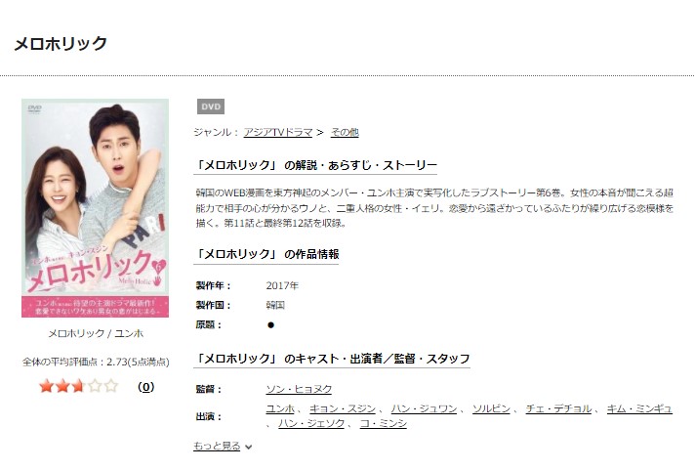Open cast member ユンホ's page
The image size is (695, 470).
click(280, 408)
